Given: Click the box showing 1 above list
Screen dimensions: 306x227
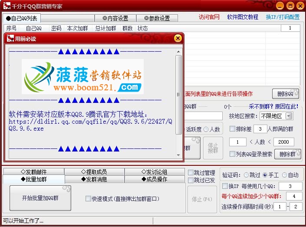Looking at the screenshot, I should [x=290, y=28].
